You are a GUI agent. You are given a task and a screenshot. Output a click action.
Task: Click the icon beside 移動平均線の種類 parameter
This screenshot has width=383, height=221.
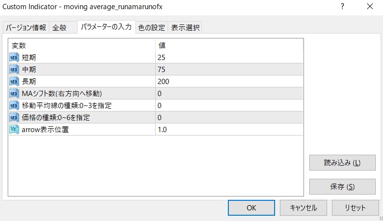point(14,105)
